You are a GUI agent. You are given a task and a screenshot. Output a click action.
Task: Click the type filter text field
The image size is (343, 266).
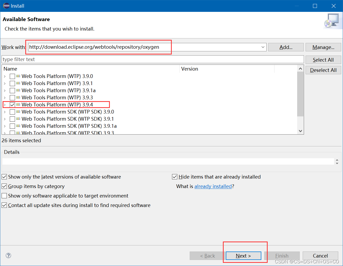(x=153, y=59)
